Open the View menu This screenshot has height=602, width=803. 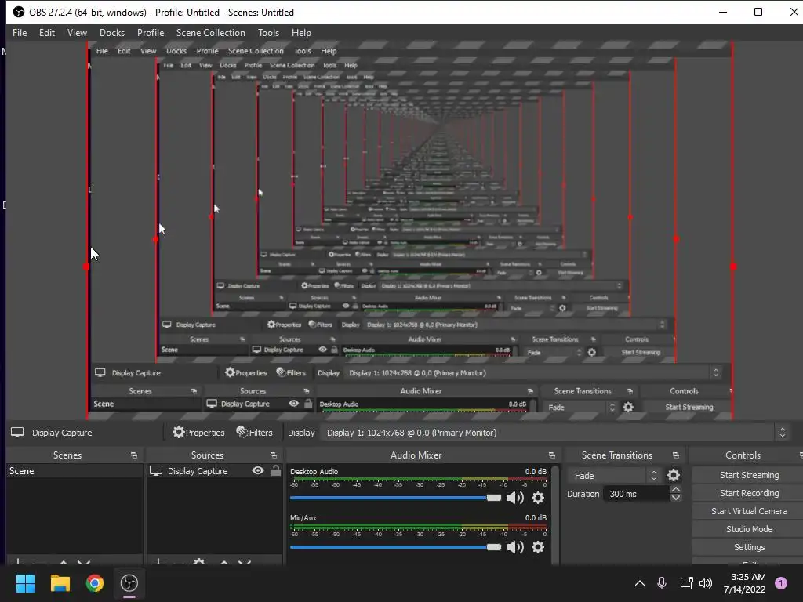tap(77, 33)
